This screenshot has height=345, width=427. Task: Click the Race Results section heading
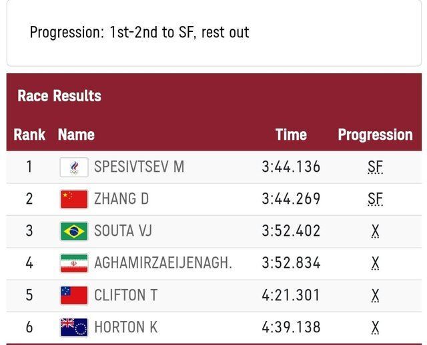[59, 96]
